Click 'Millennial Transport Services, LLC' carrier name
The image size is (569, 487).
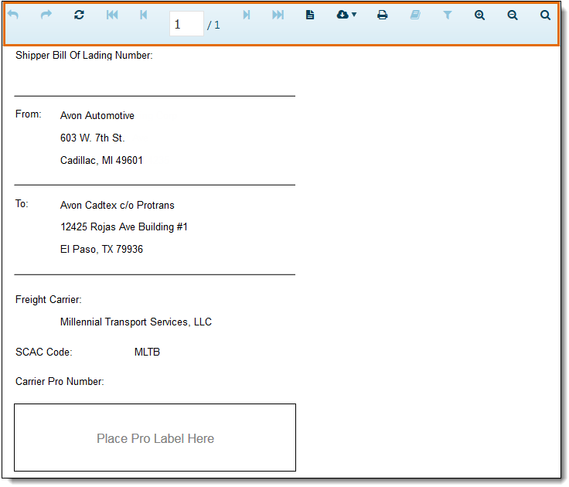click(x=136, y=322)
